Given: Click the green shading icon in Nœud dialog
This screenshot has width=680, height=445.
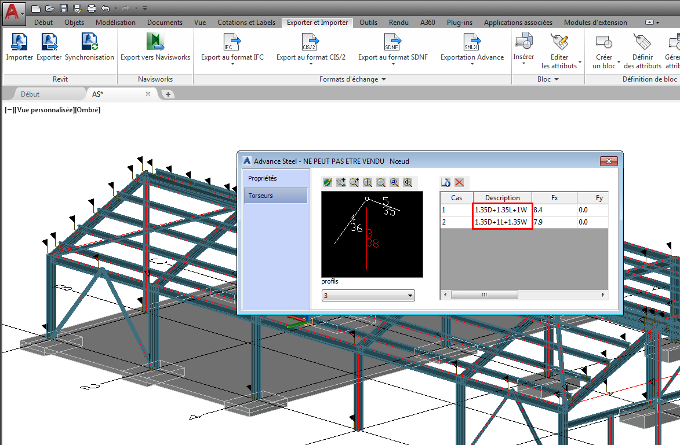Looking at the screenshot, I should click(x=328, y=182).
